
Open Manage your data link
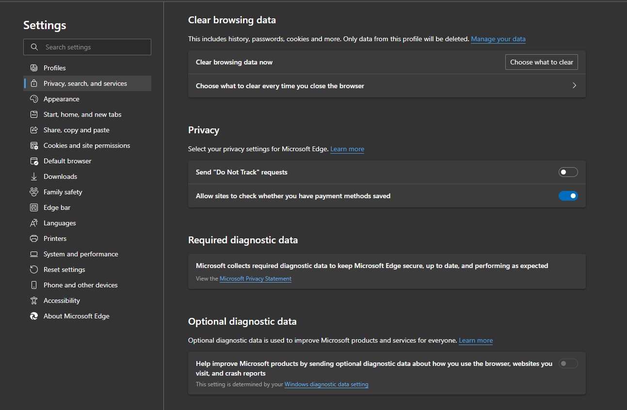pos(498,39)
